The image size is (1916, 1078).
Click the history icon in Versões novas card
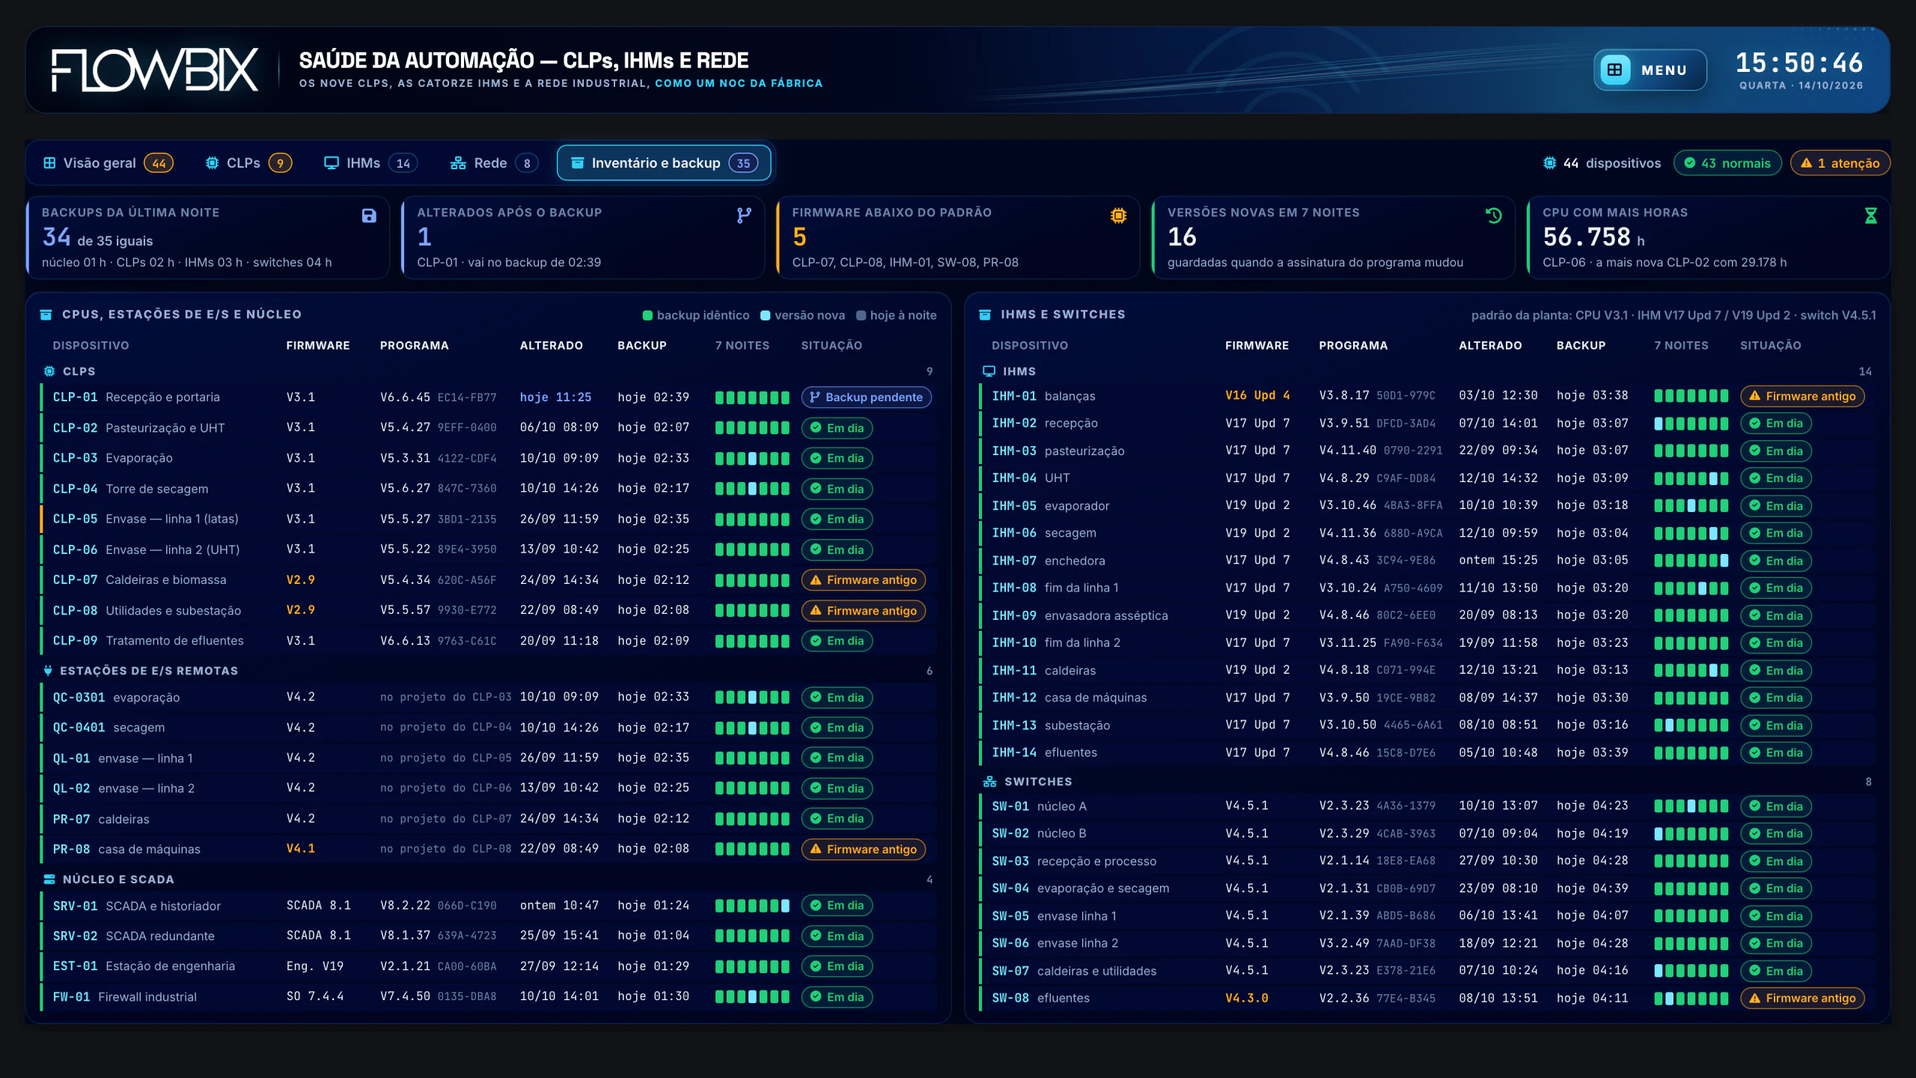point(1494,216)
